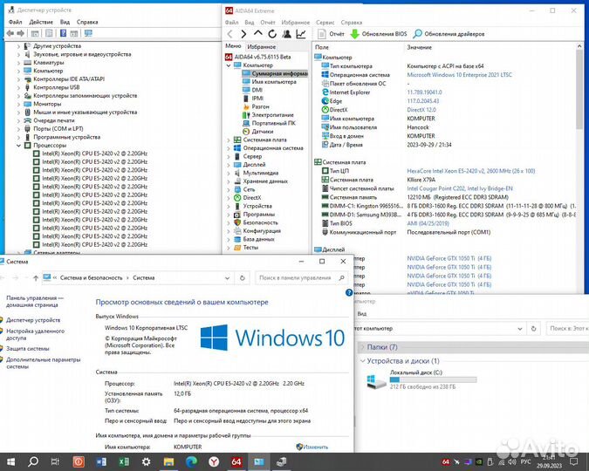The image size is (589, 471).
Task: Expand Системная плата in AIDA64 tree
Action: 229,140
